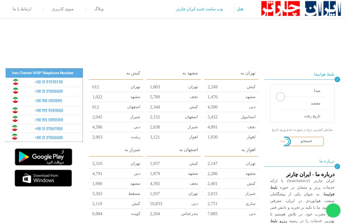This screenshot has width=346, height=223.
Task: Select تهران به استانبول 5,432 route
Action: coord(231,117)
